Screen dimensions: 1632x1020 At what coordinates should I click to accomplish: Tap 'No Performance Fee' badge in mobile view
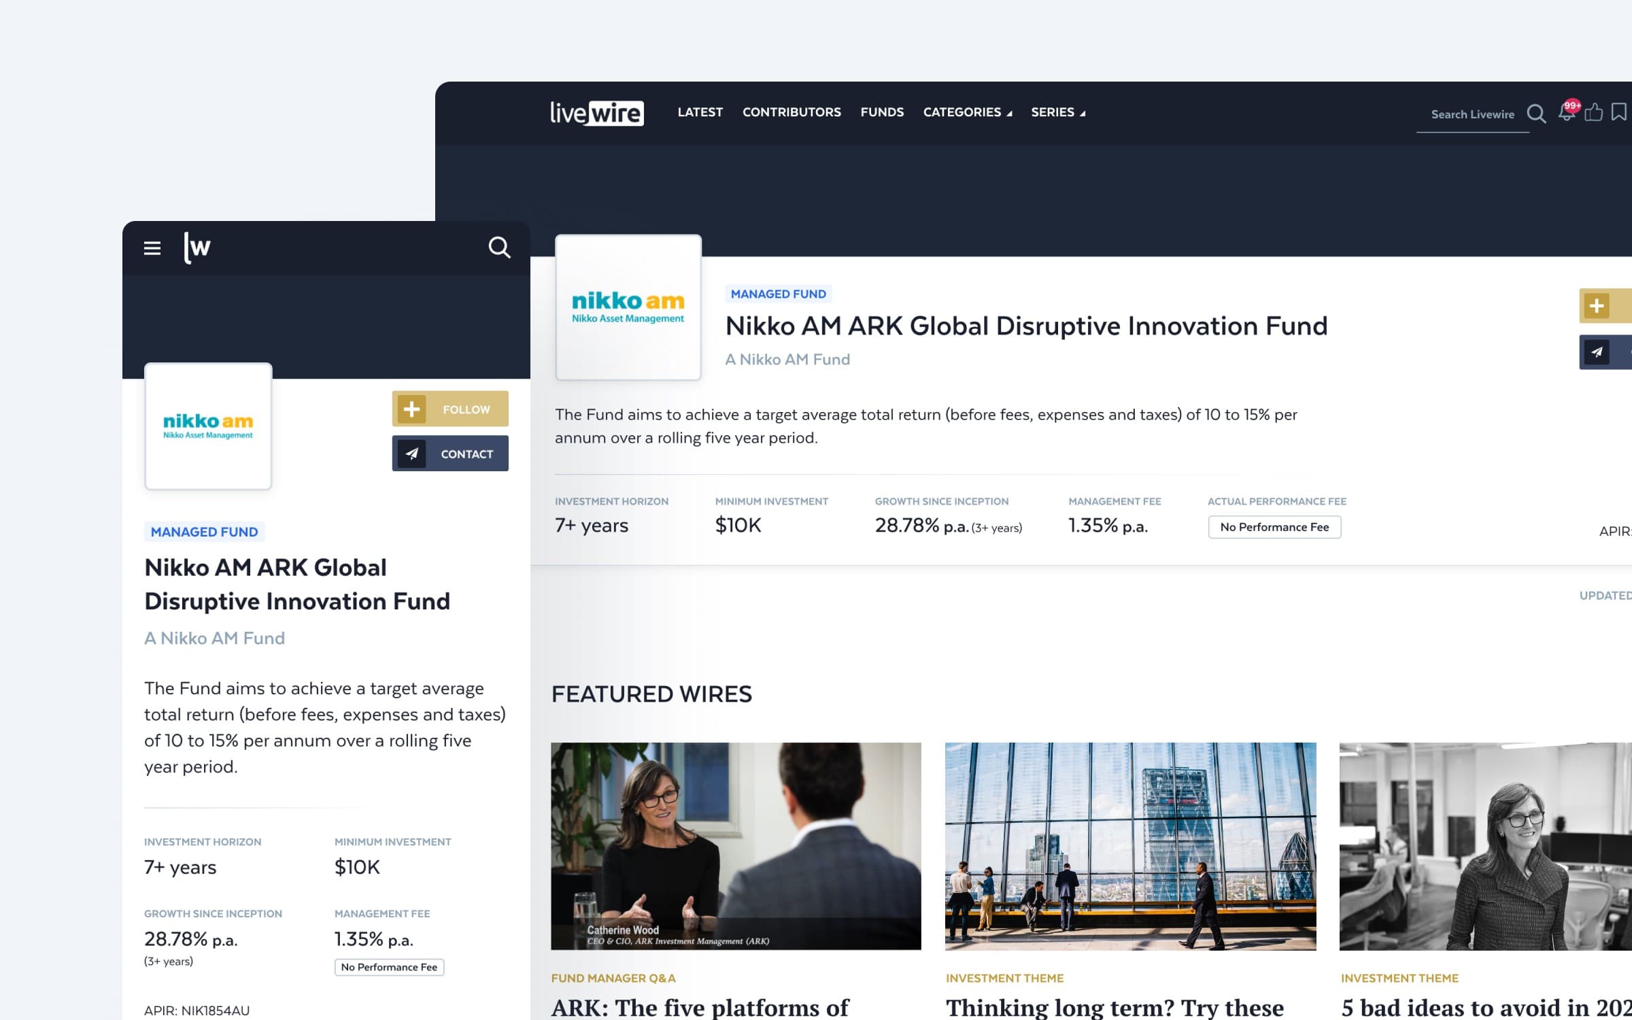[389, 967]
